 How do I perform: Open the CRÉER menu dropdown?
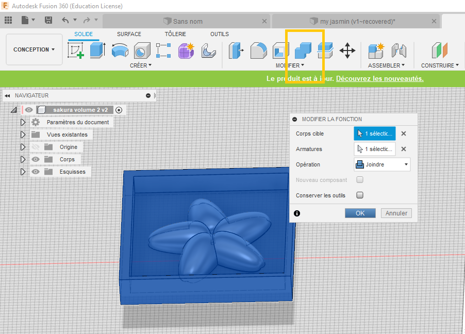[x=141, y=65]
